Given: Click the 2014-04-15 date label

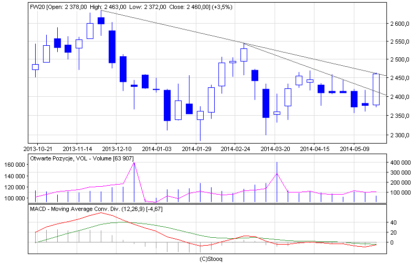Looking at the screenshot, I should tap(314, 149).
